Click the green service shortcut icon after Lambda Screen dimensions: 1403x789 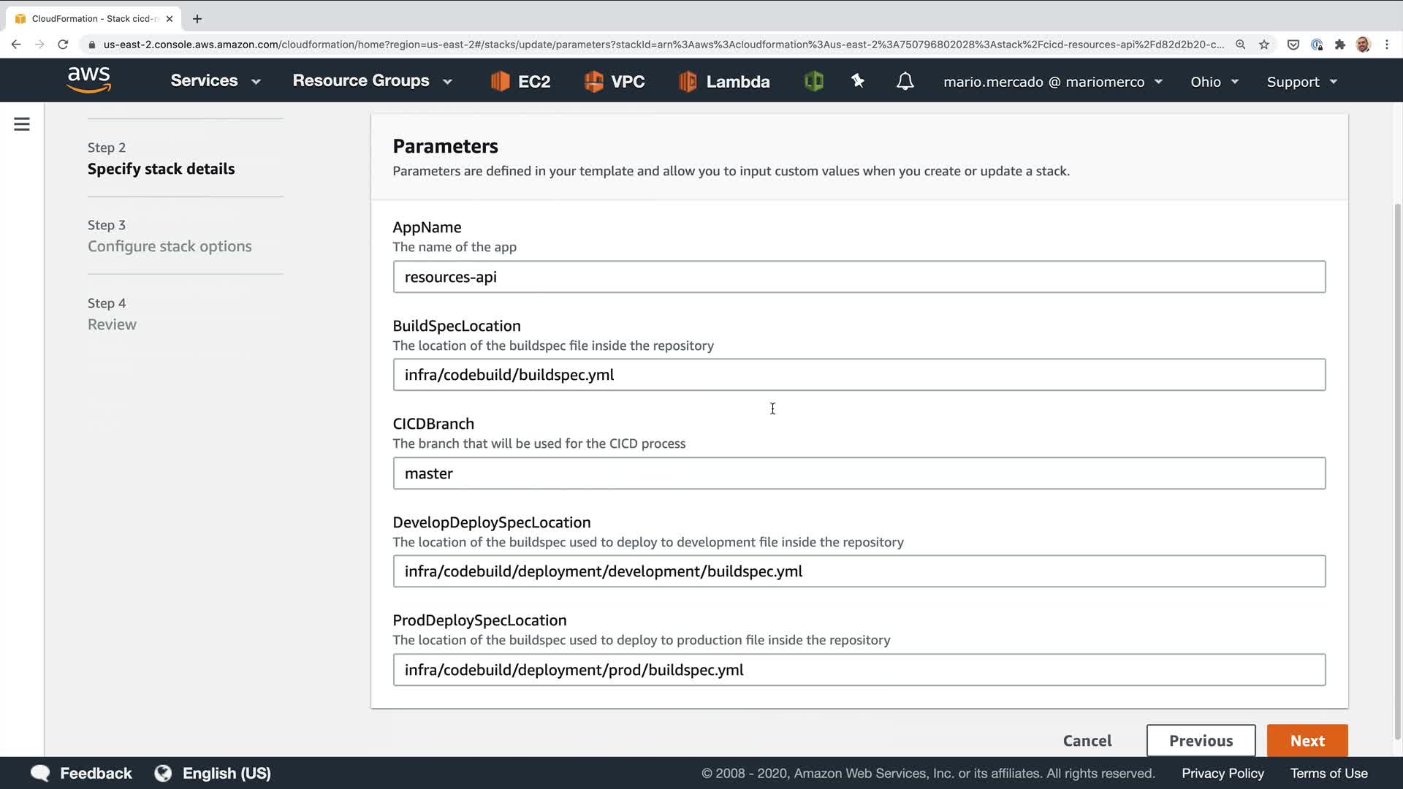(813, 81)
